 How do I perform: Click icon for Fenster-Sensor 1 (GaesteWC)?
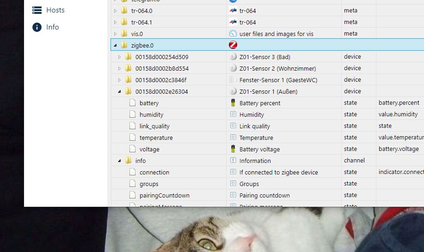pos(233,80)
